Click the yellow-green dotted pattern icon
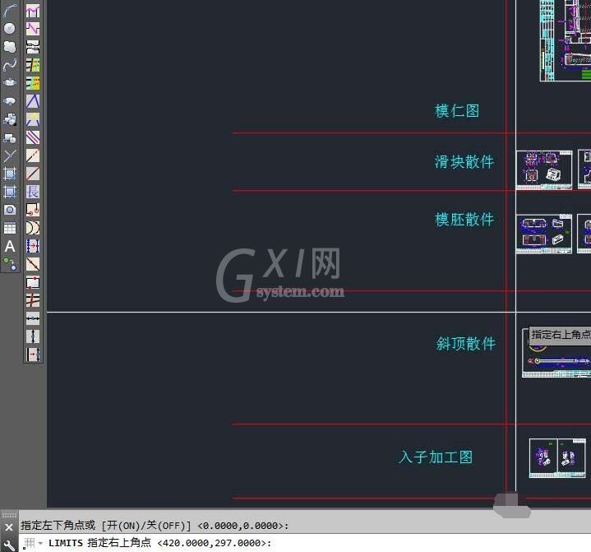 tap(33, 65)
